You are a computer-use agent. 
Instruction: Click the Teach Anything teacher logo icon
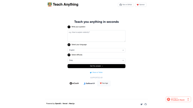coord(49,4)
